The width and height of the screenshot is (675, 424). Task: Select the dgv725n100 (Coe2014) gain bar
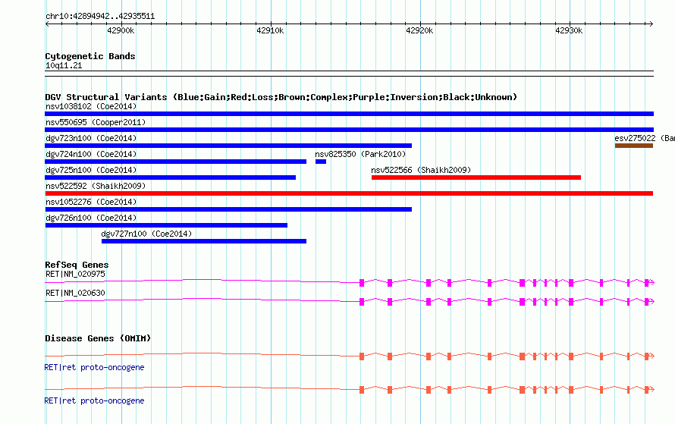(x=170, y=177)
